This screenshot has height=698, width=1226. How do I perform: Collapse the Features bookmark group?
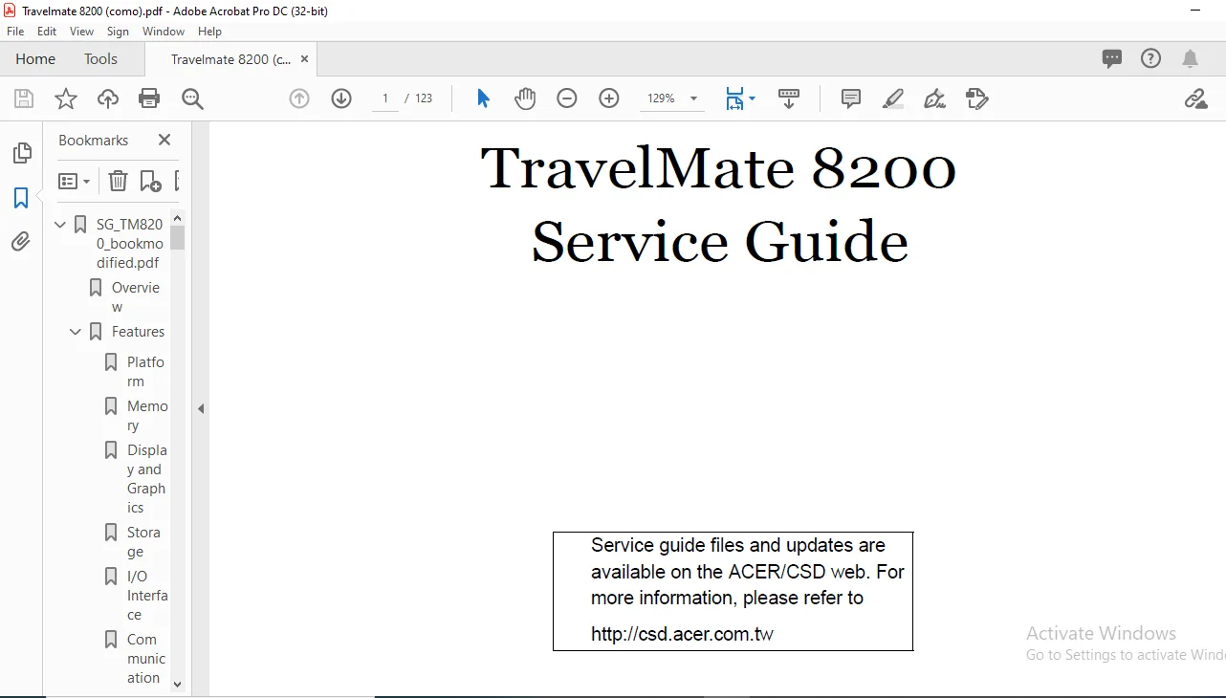(76, 332)
